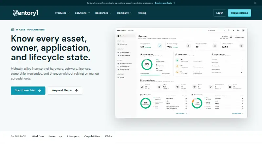Click the grid icon on the 381 titles card

215,45
